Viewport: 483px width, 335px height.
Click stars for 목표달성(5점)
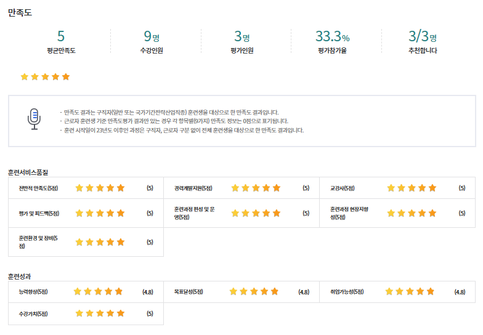254,291
